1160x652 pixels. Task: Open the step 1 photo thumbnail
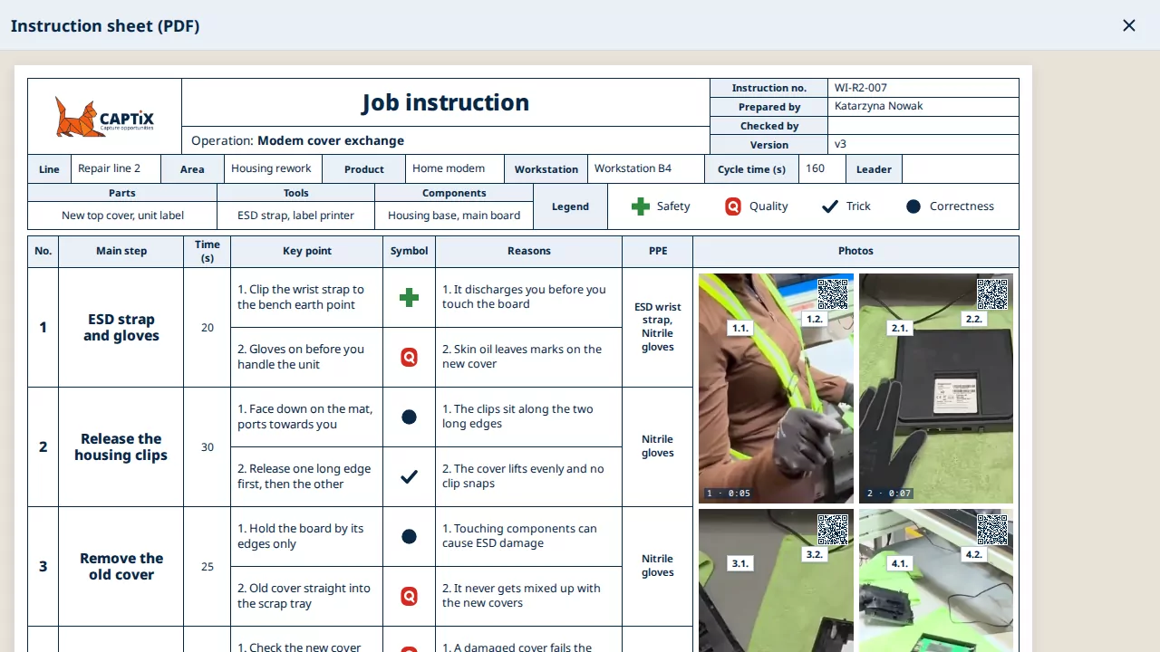click(x=776, y=388)
